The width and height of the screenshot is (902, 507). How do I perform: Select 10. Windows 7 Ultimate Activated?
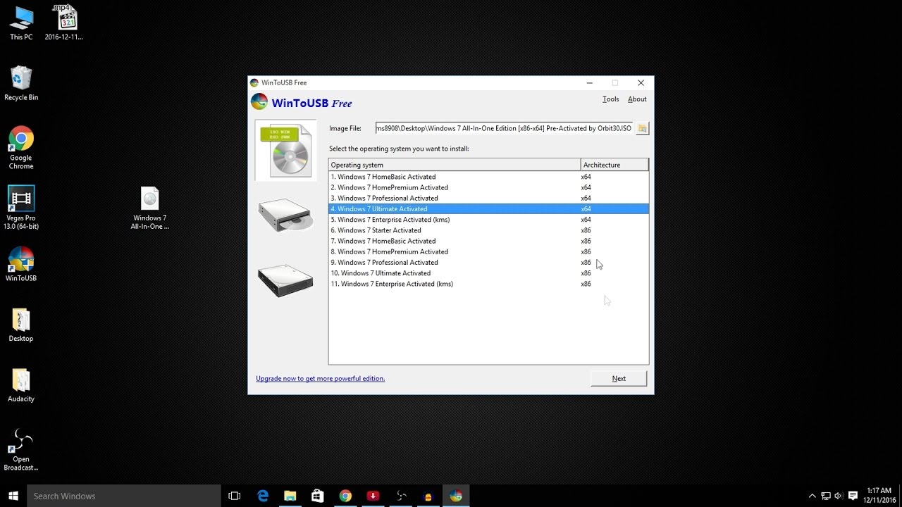(488, 273)
